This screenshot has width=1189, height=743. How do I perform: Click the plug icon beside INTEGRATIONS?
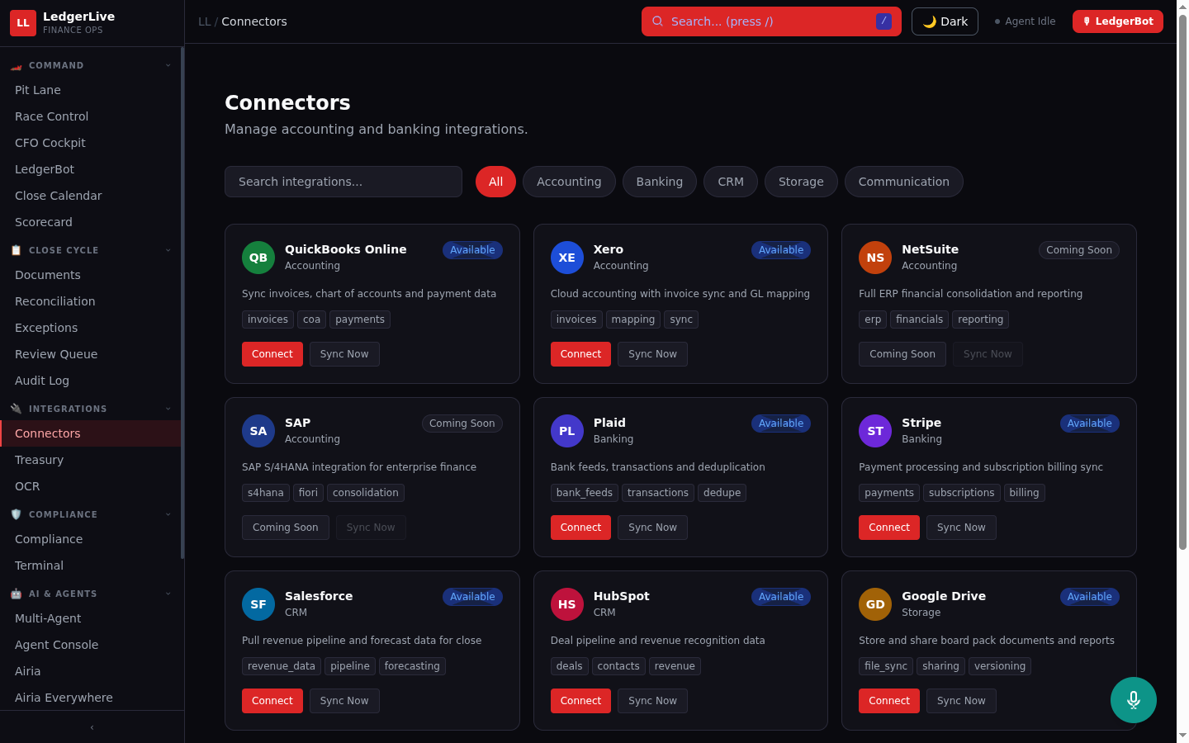tap(17, 409)
